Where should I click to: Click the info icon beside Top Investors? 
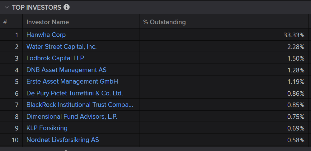point(66,7)
